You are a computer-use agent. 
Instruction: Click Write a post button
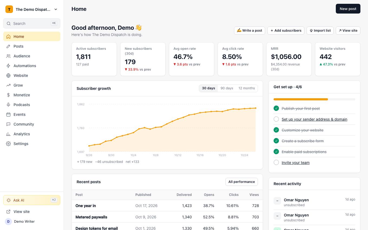249,31
